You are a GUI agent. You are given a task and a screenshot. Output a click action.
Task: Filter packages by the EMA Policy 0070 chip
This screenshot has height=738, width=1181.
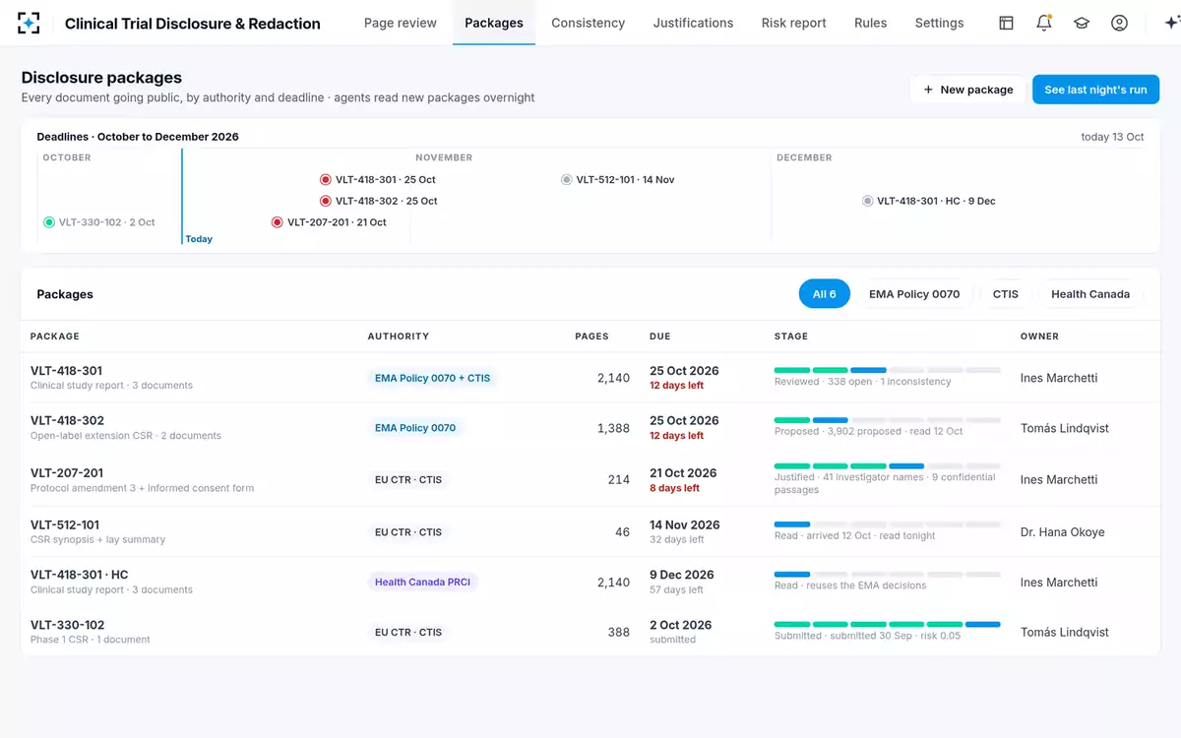pyautogui.click(x=914, y=294)
